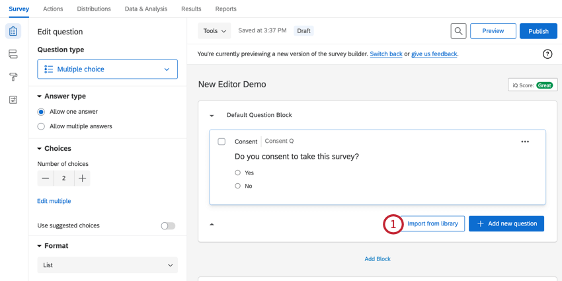Click the search magnifier icon
Image resolution: width=562 pixels, height=281 pixels.
458,31
